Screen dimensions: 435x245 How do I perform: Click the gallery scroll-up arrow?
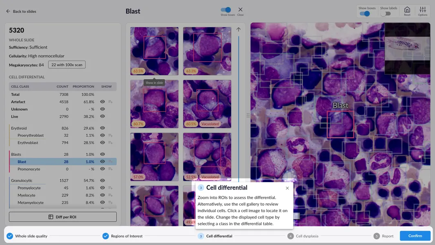[238, 29]
